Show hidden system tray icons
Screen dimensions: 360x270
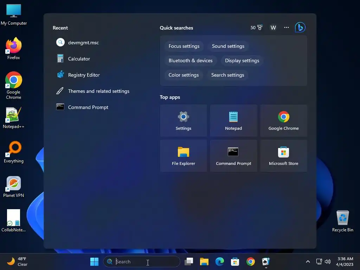tap(308, 262)
